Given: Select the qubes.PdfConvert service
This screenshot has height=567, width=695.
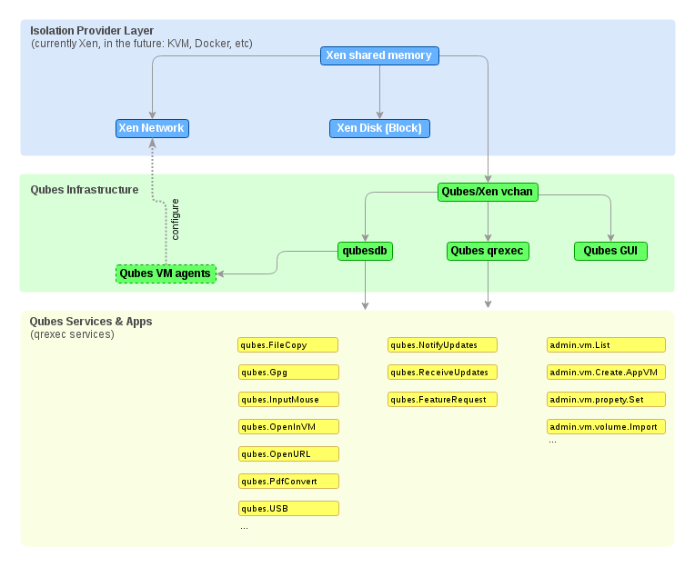Looking at the screenshot, I should 287,482.
